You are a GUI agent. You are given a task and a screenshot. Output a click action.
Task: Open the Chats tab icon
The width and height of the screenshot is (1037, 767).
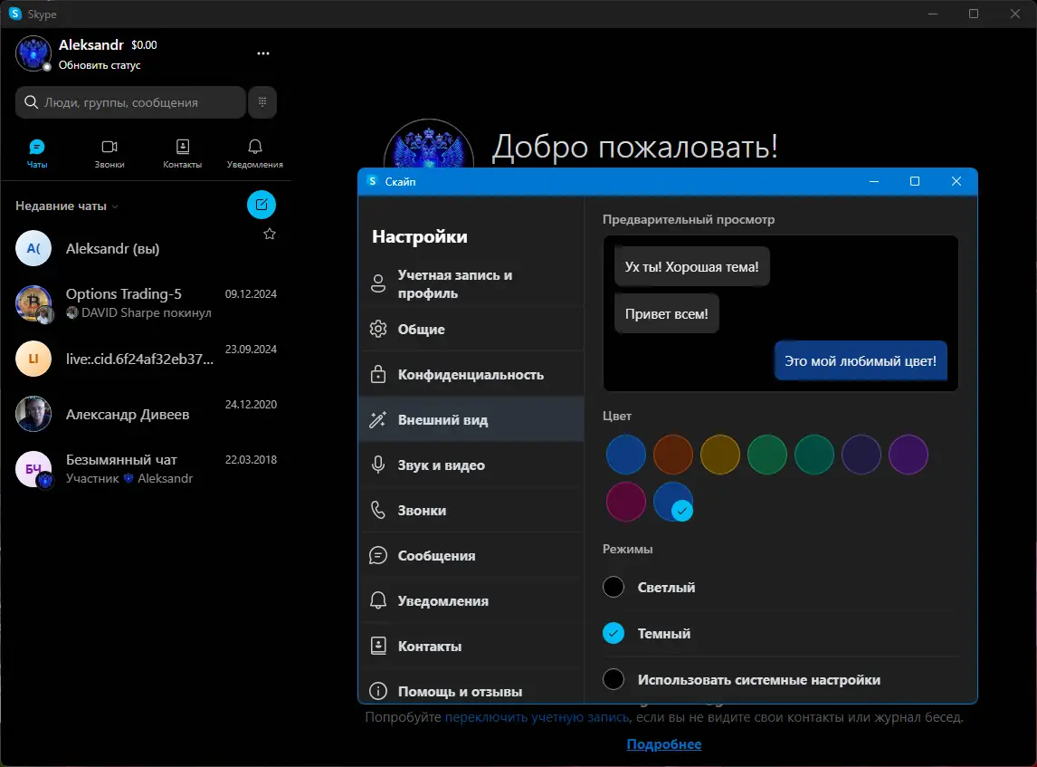[x=37, y=147]
